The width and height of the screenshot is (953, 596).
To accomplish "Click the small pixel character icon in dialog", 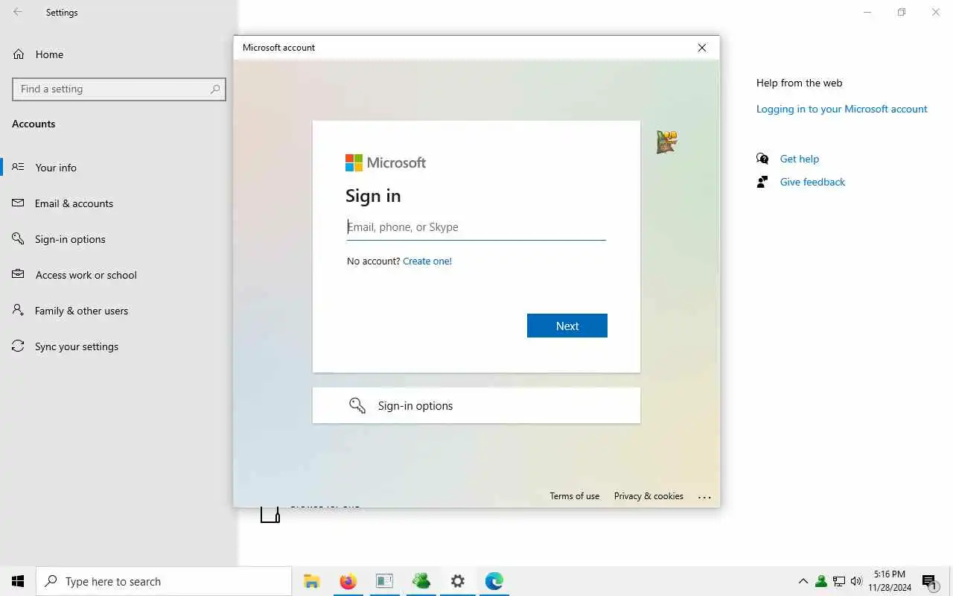I will (x=666, y=142).
